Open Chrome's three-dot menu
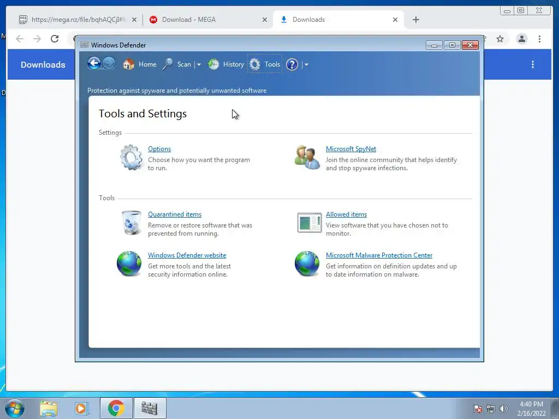The image size is (559, 419). pos(540,39)
